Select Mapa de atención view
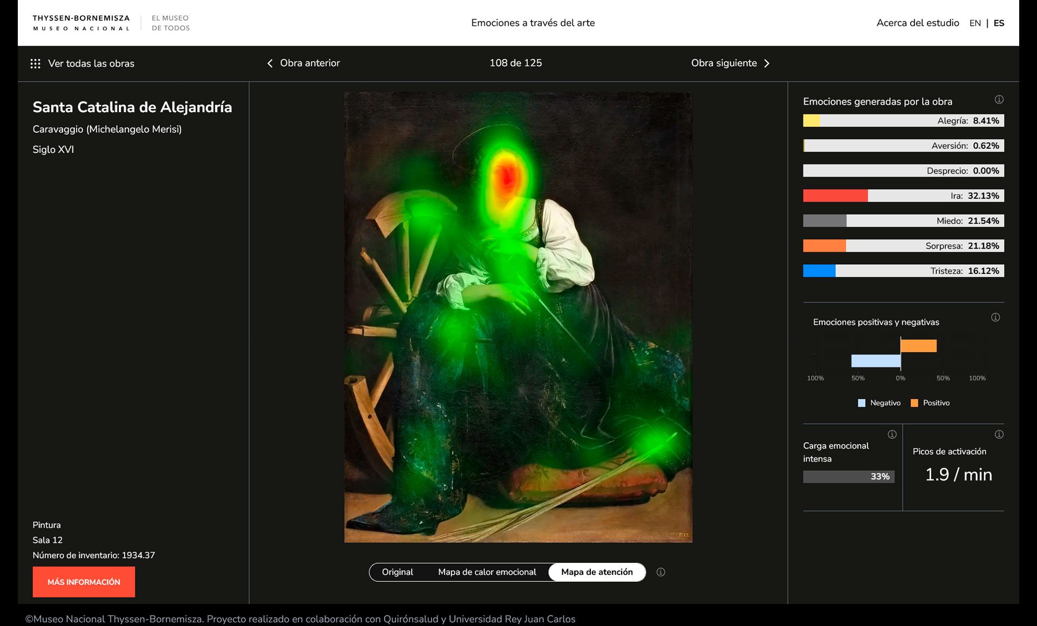 tap(597, 572)
